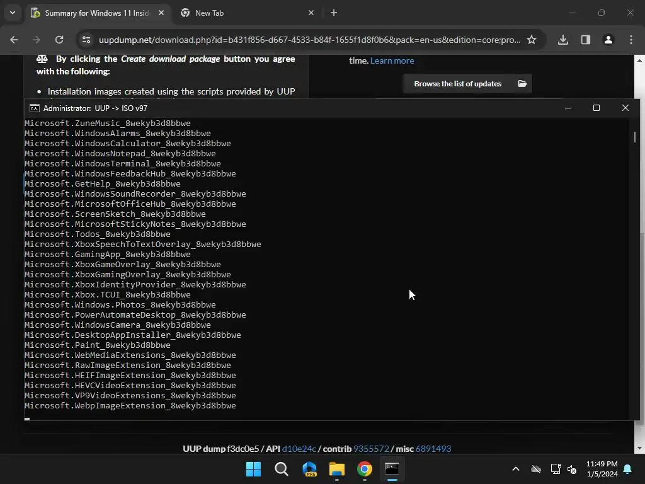Open the Chrome tab search dropdown

click(x=13, y=13)
